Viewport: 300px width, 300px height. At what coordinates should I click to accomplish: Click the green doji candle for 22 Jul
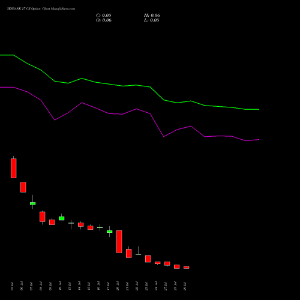pyautogui.click(x=139, y=254)
